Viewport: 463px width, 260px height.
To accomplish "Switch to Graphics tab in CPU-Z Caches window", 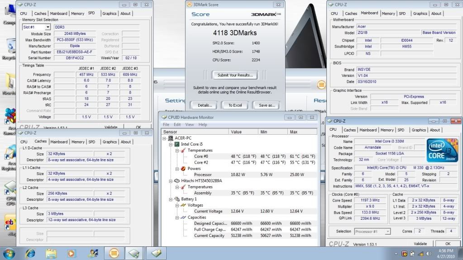I will click(110, 142).
